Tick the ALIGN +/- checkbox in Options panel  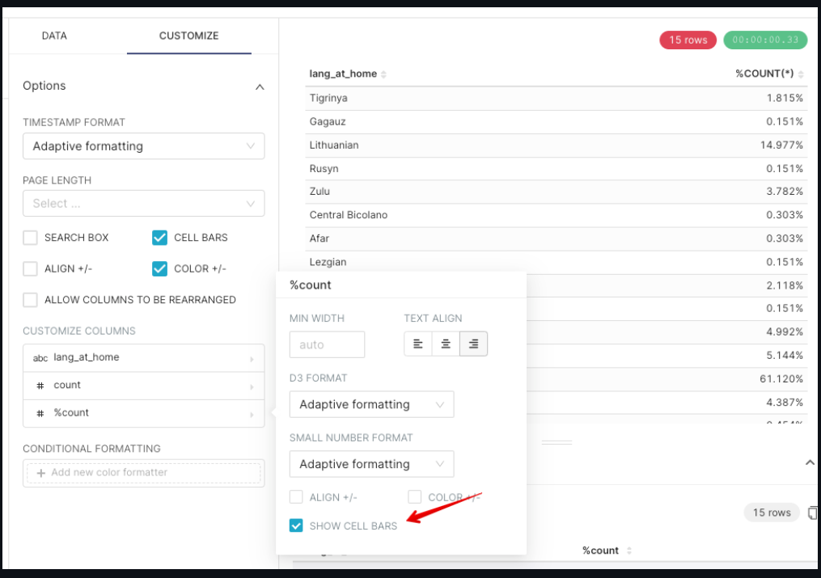coord(31,269)
